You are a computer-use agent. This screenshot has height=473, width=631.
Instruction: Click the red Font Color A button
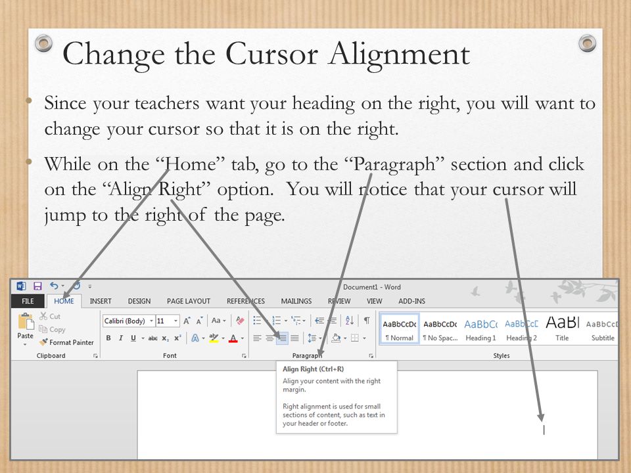(233, 338)
